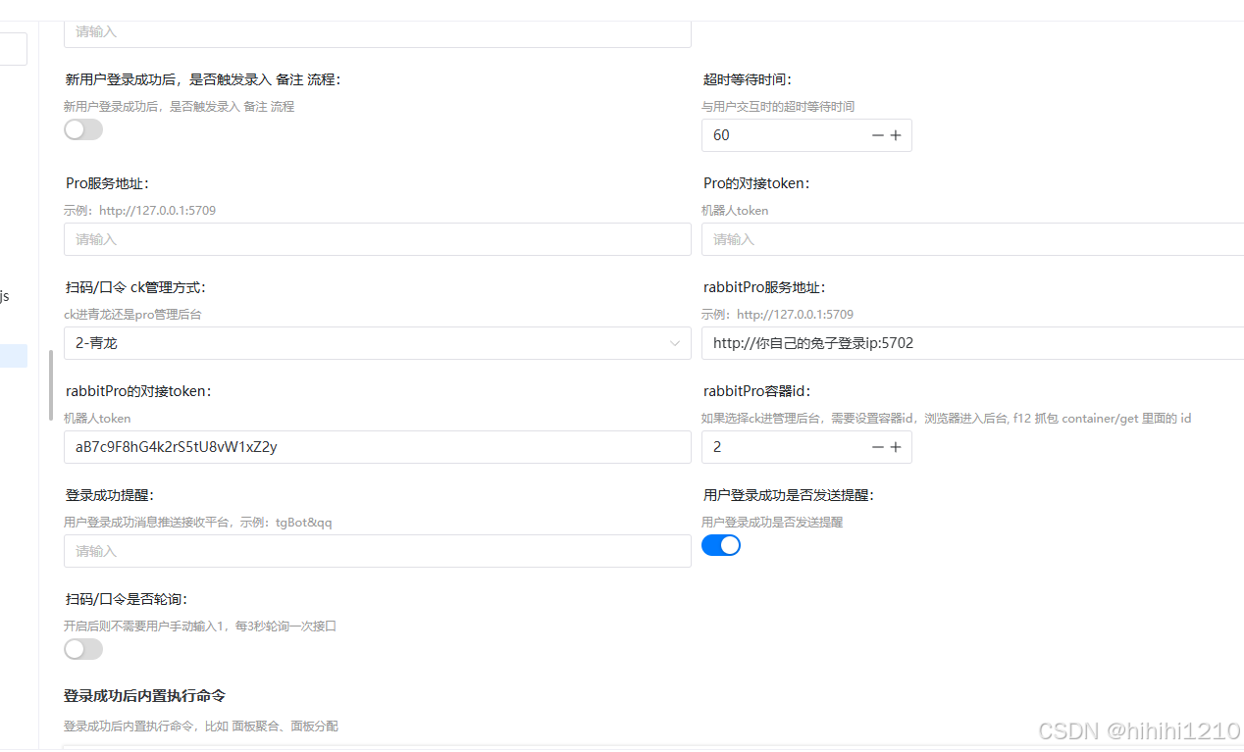Click the ck进青龙还是pro管理后台 helper text

click(132, 315)
